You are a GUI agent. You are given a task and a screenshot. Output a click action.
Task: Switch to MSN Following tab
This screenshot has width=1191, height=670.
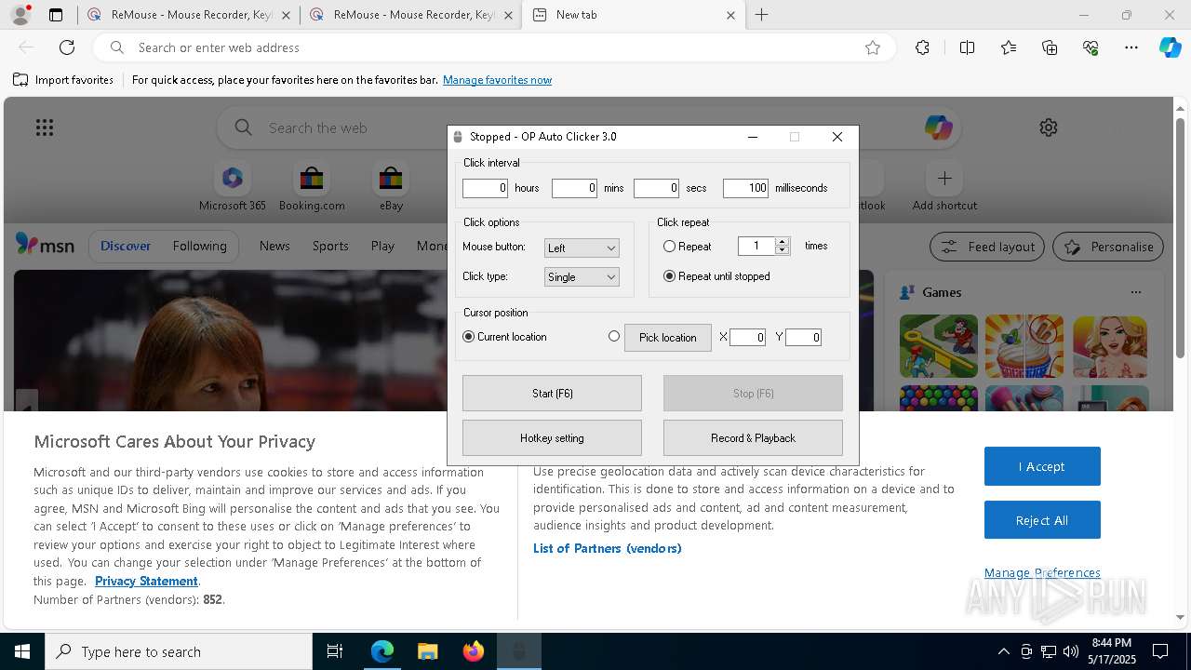pyautogui.click(x=199, y=246)
